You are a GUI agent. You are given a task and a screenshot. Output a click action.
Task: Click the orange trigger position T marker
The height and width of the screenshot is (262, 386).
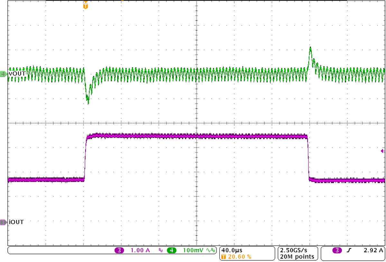click(85, 6)
